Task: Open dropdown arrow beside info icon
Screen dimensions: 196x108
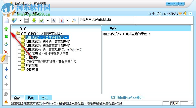Action: pyautogui.click(x=68, y=20)
